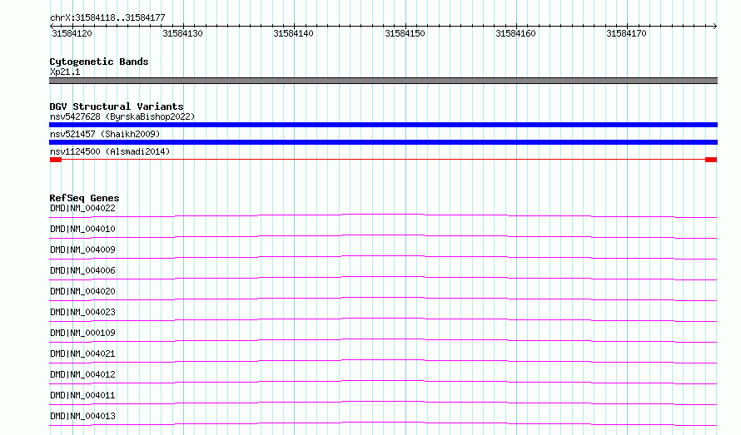
Task: Click ruler position 31584120
Action: coord(72,33)
